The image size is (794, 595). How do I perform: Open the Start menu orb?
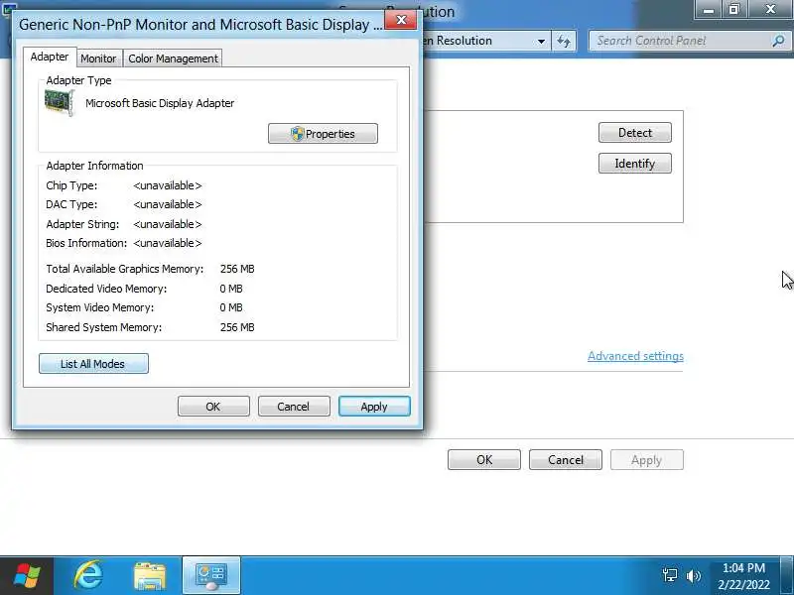point(27,576)
